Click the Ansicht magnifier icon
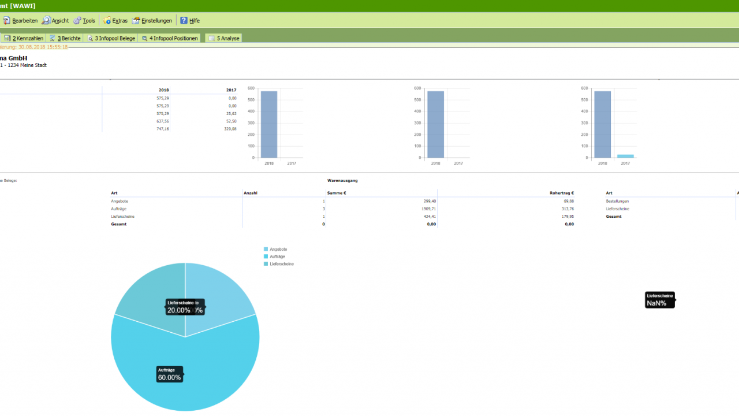This screenshot has height=416, width=739. pyautogui.click(x=46, y=20)
